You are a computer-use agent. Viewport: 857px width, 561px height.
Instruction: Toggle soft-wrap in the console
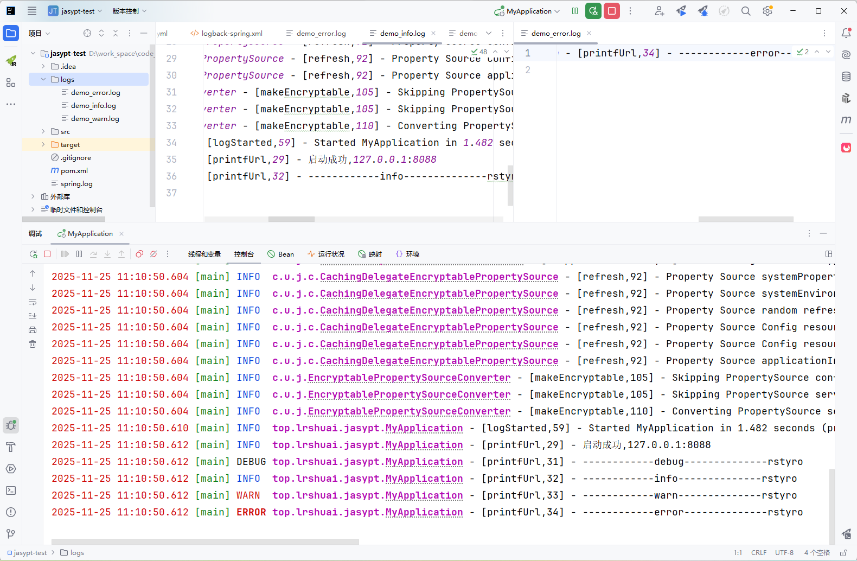coord(33,302)
